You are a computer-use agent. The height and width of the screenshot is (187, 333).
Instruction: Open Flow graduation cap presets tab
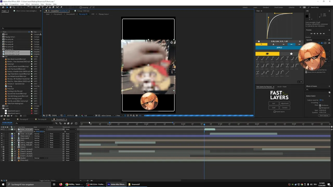point(267,54)
